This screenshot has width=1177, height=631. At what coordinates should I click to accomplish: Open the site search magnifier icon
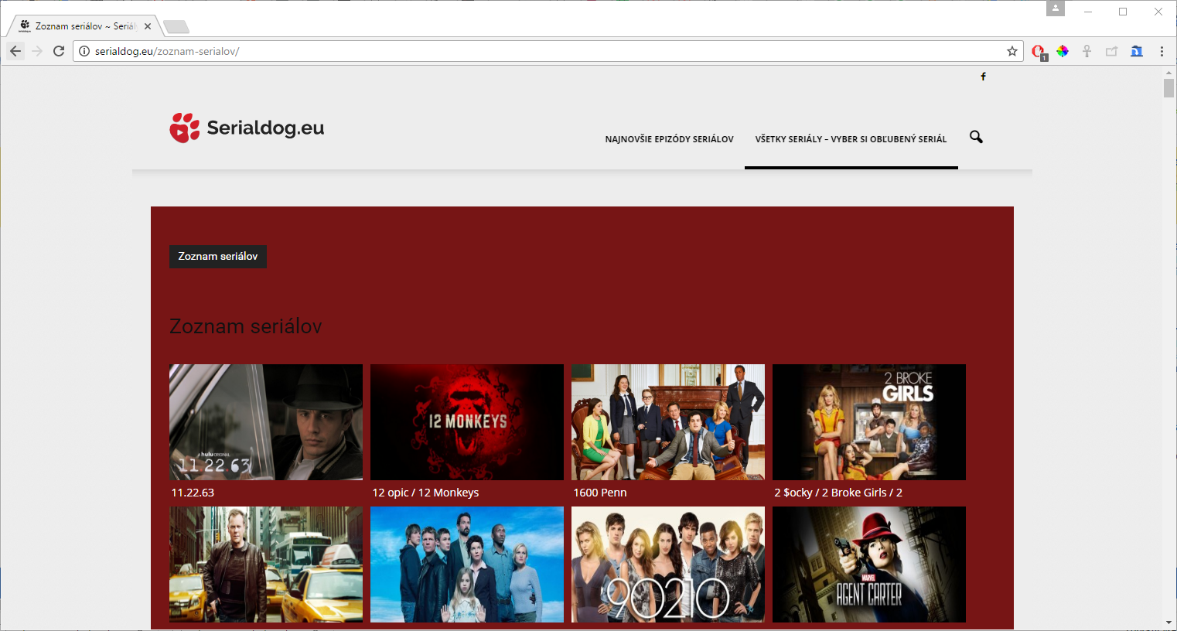point(976,137)
